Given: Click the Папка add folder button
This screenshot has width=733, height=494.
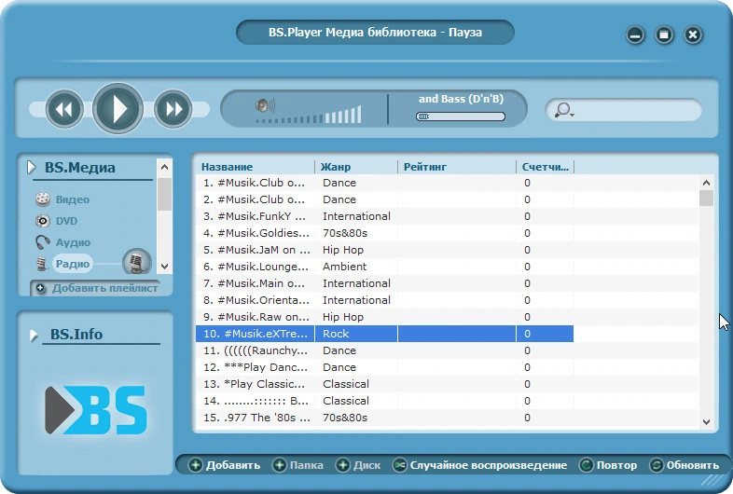Looking at the screenshot, I should [x=297, y=465].
